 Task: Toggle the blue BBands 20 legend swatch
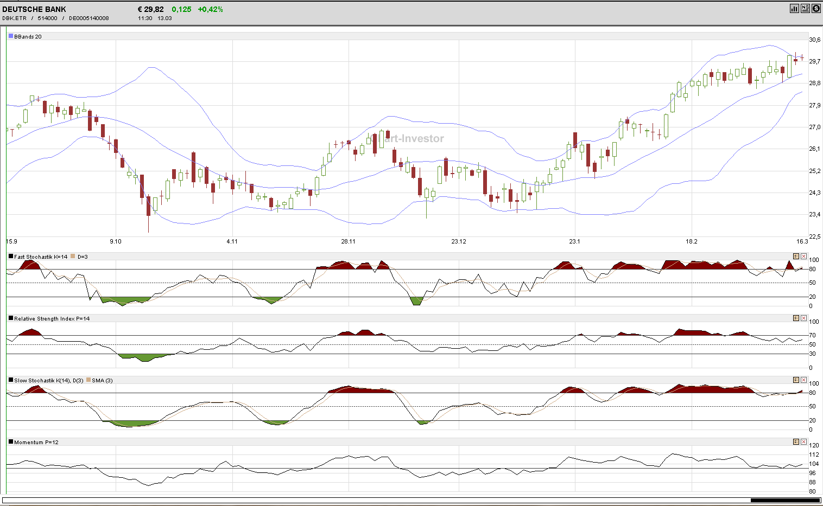pos(10,36)
